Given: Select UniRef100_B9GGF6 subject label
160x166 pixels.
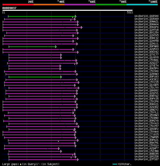Looking at the screenshot, I should (x=146, y=27).
